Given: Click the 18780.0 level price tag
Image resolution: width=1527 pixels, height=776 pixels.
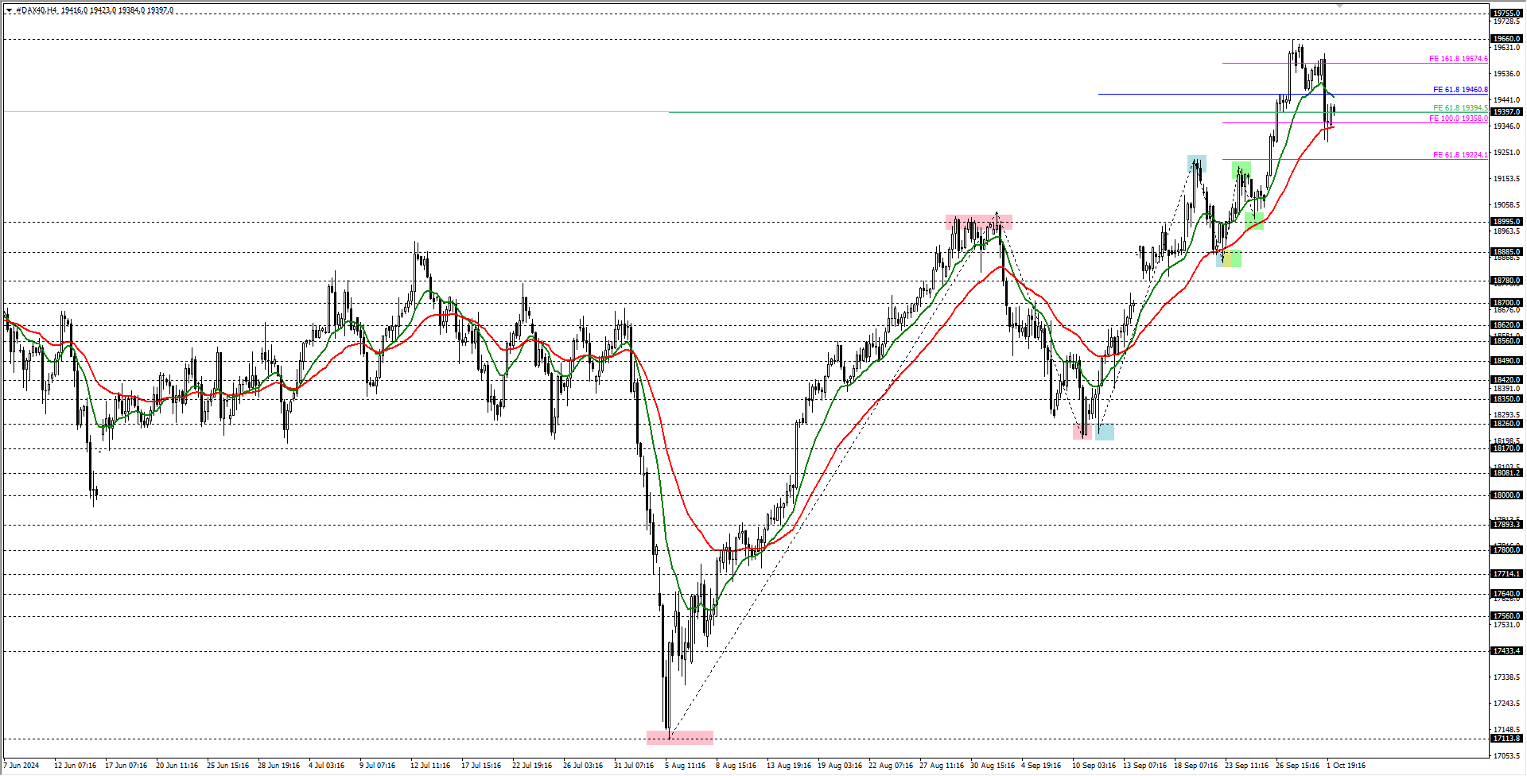Looking at the screenshot, I should 1506,281.
